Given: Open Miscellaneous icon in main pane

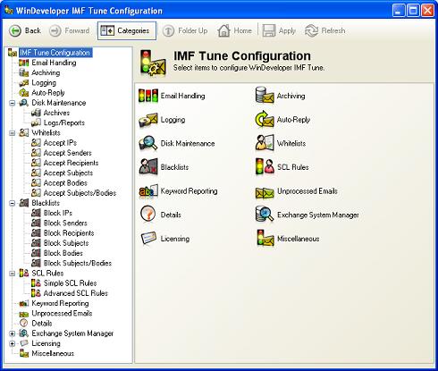Looking at the screenshot, I should [x=265, y=238].
